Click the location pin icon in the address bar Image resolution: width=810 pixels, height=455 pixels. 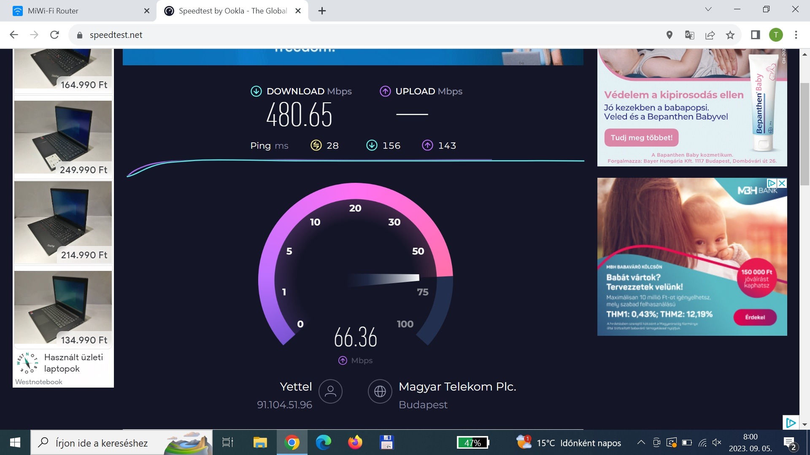coord(669,35)
